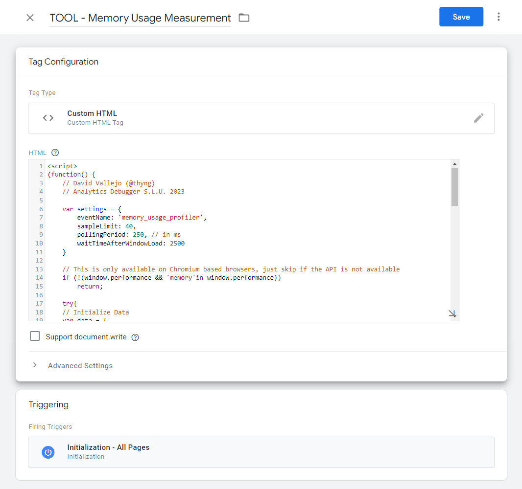Click the Triggering section heading

point(48,404)
